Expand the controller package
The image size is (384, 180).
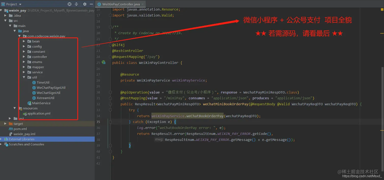pyautogui.click(x=24, y=57)
